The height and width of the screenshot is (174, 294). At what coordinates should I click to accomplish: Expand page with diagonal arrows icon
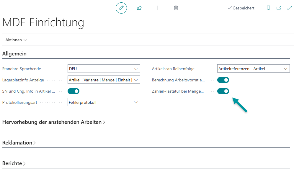pos(290,8)
